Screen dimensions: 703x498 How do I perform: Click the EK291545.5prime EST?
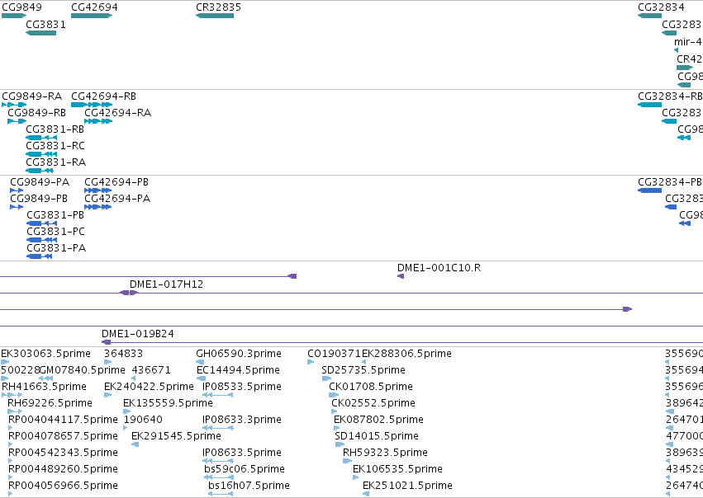[x=135, y=445]
